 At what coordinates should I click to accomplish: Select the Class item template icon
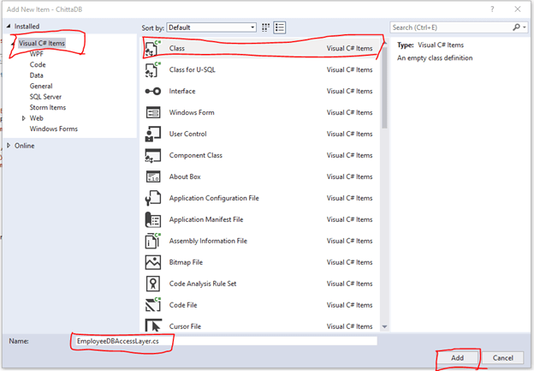click(x=153, y=49)
